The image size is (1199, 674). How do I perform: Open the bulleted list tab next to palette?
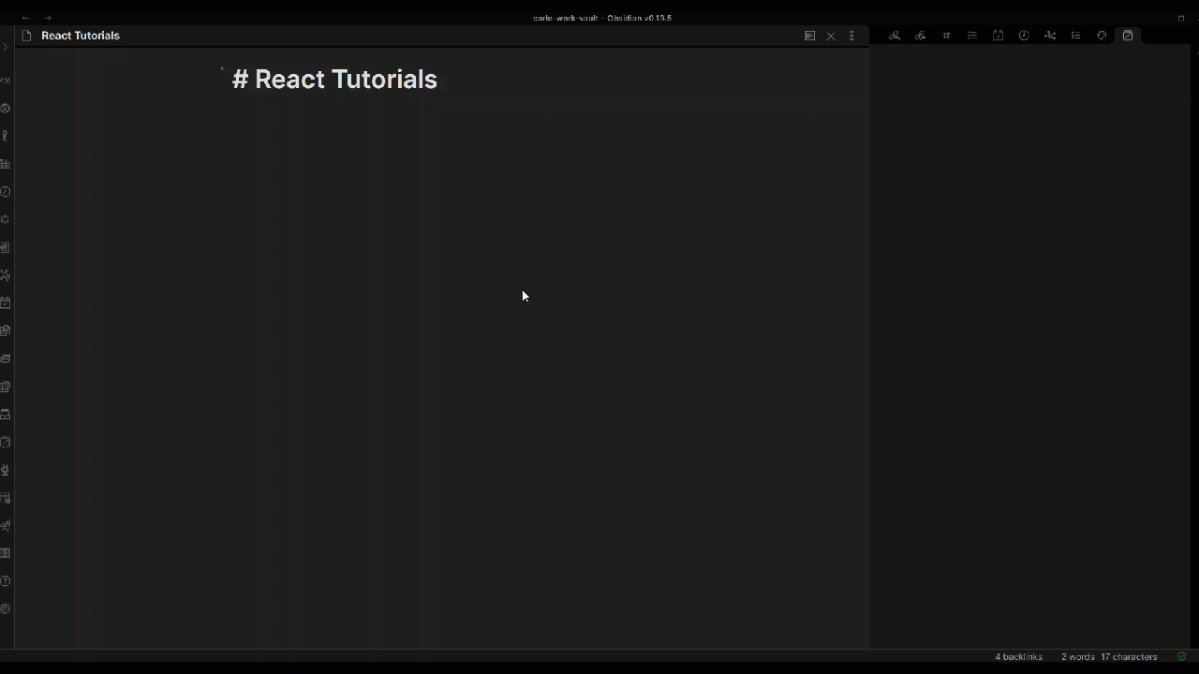click(1076, 36)
